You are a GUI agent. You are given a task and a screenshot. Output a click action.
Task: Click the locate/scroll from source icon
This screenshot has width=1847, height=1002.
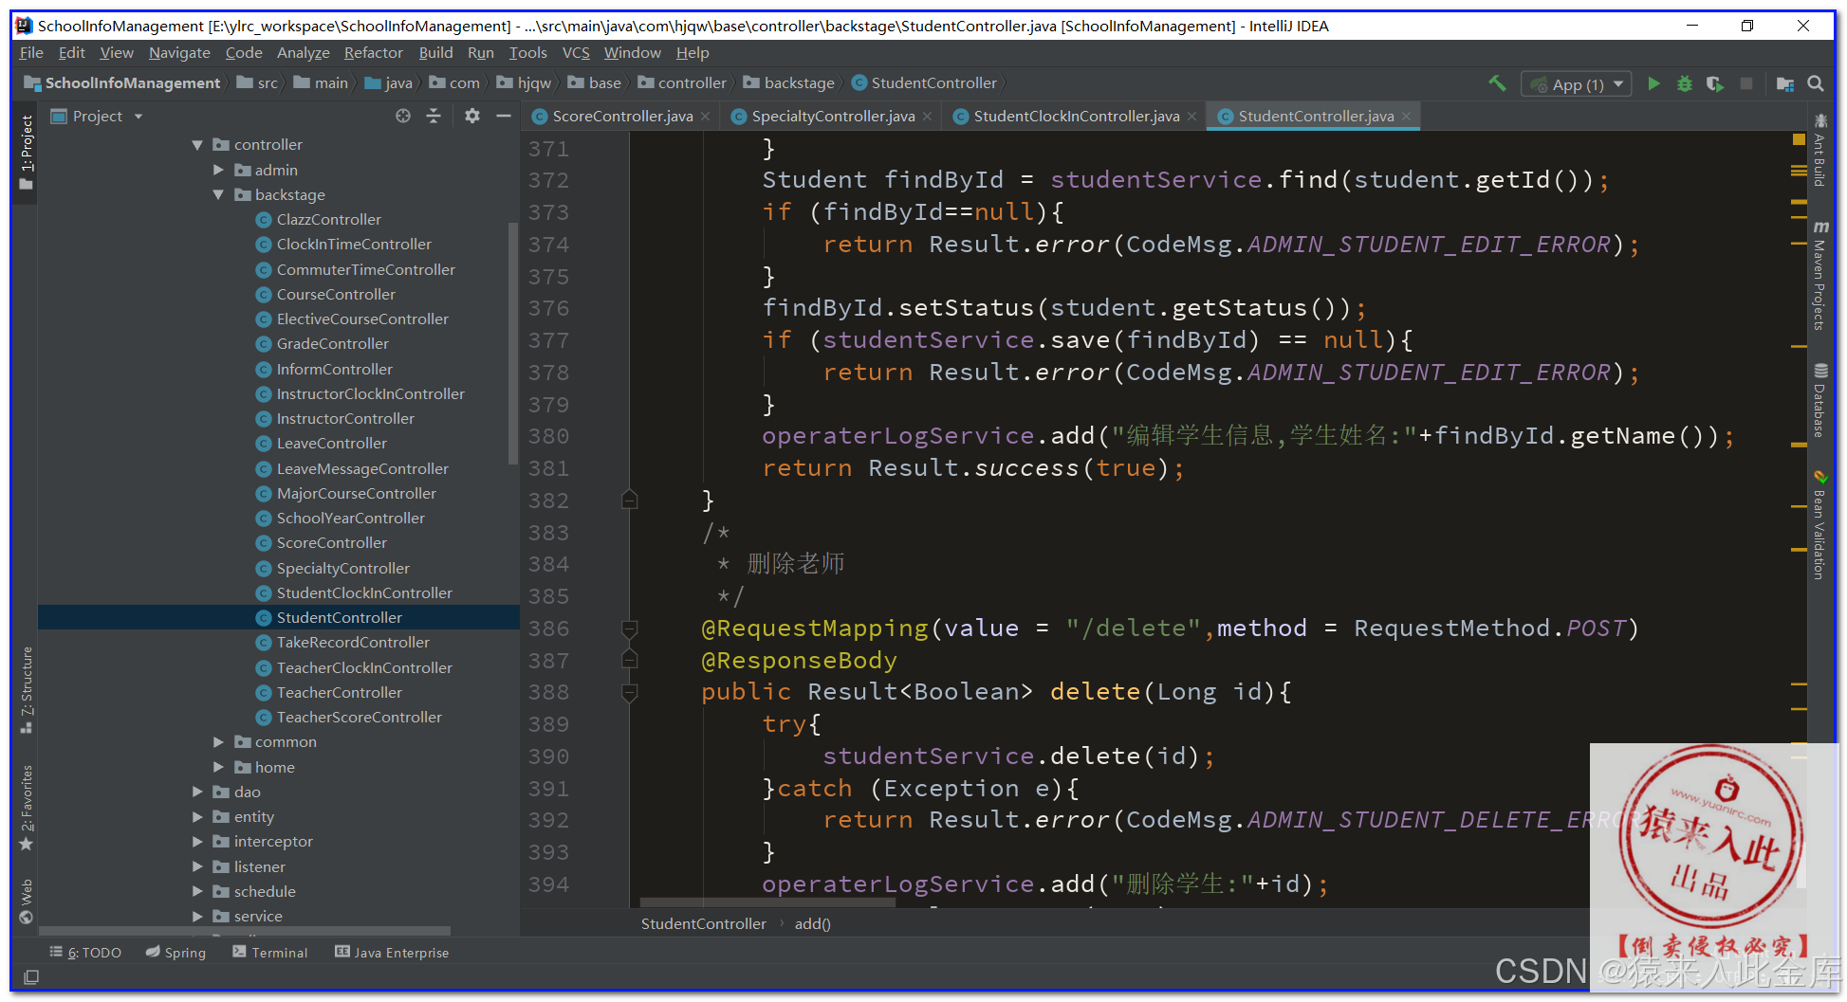(403, 116)
